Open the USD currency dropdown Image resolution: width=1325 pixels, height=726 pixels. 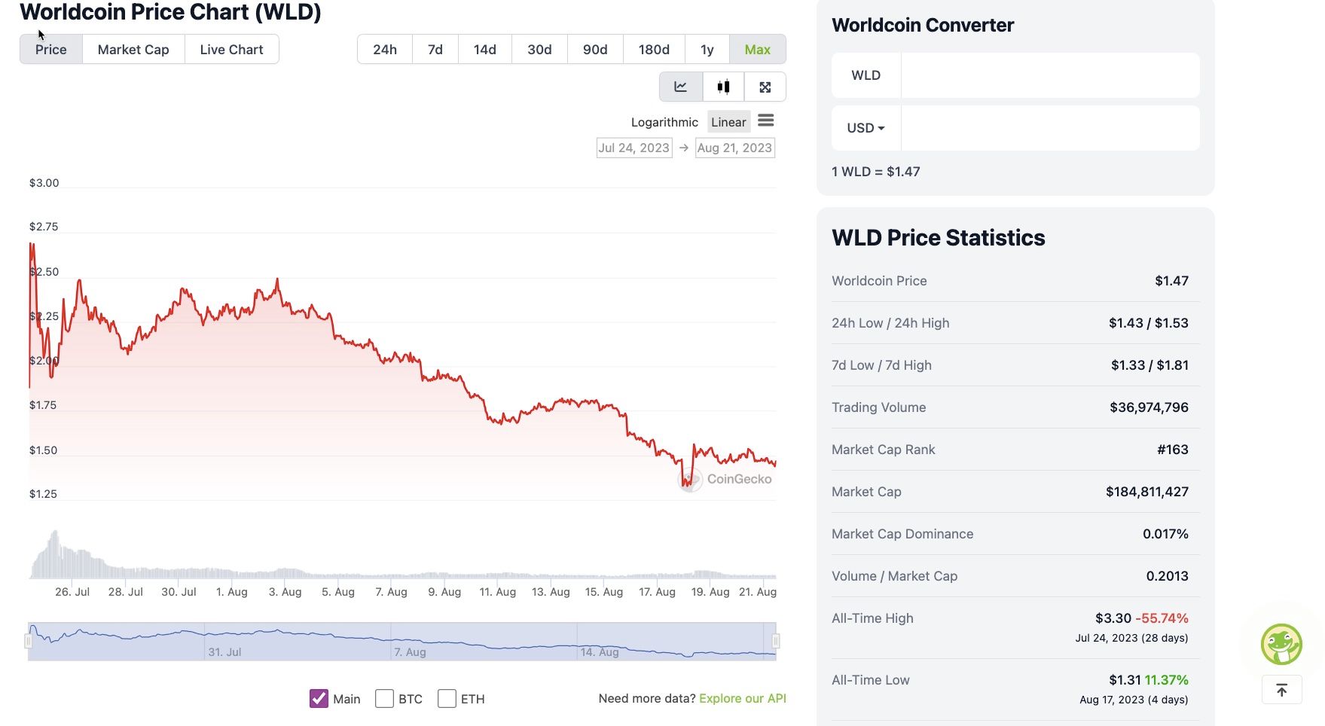coord(866,128)
